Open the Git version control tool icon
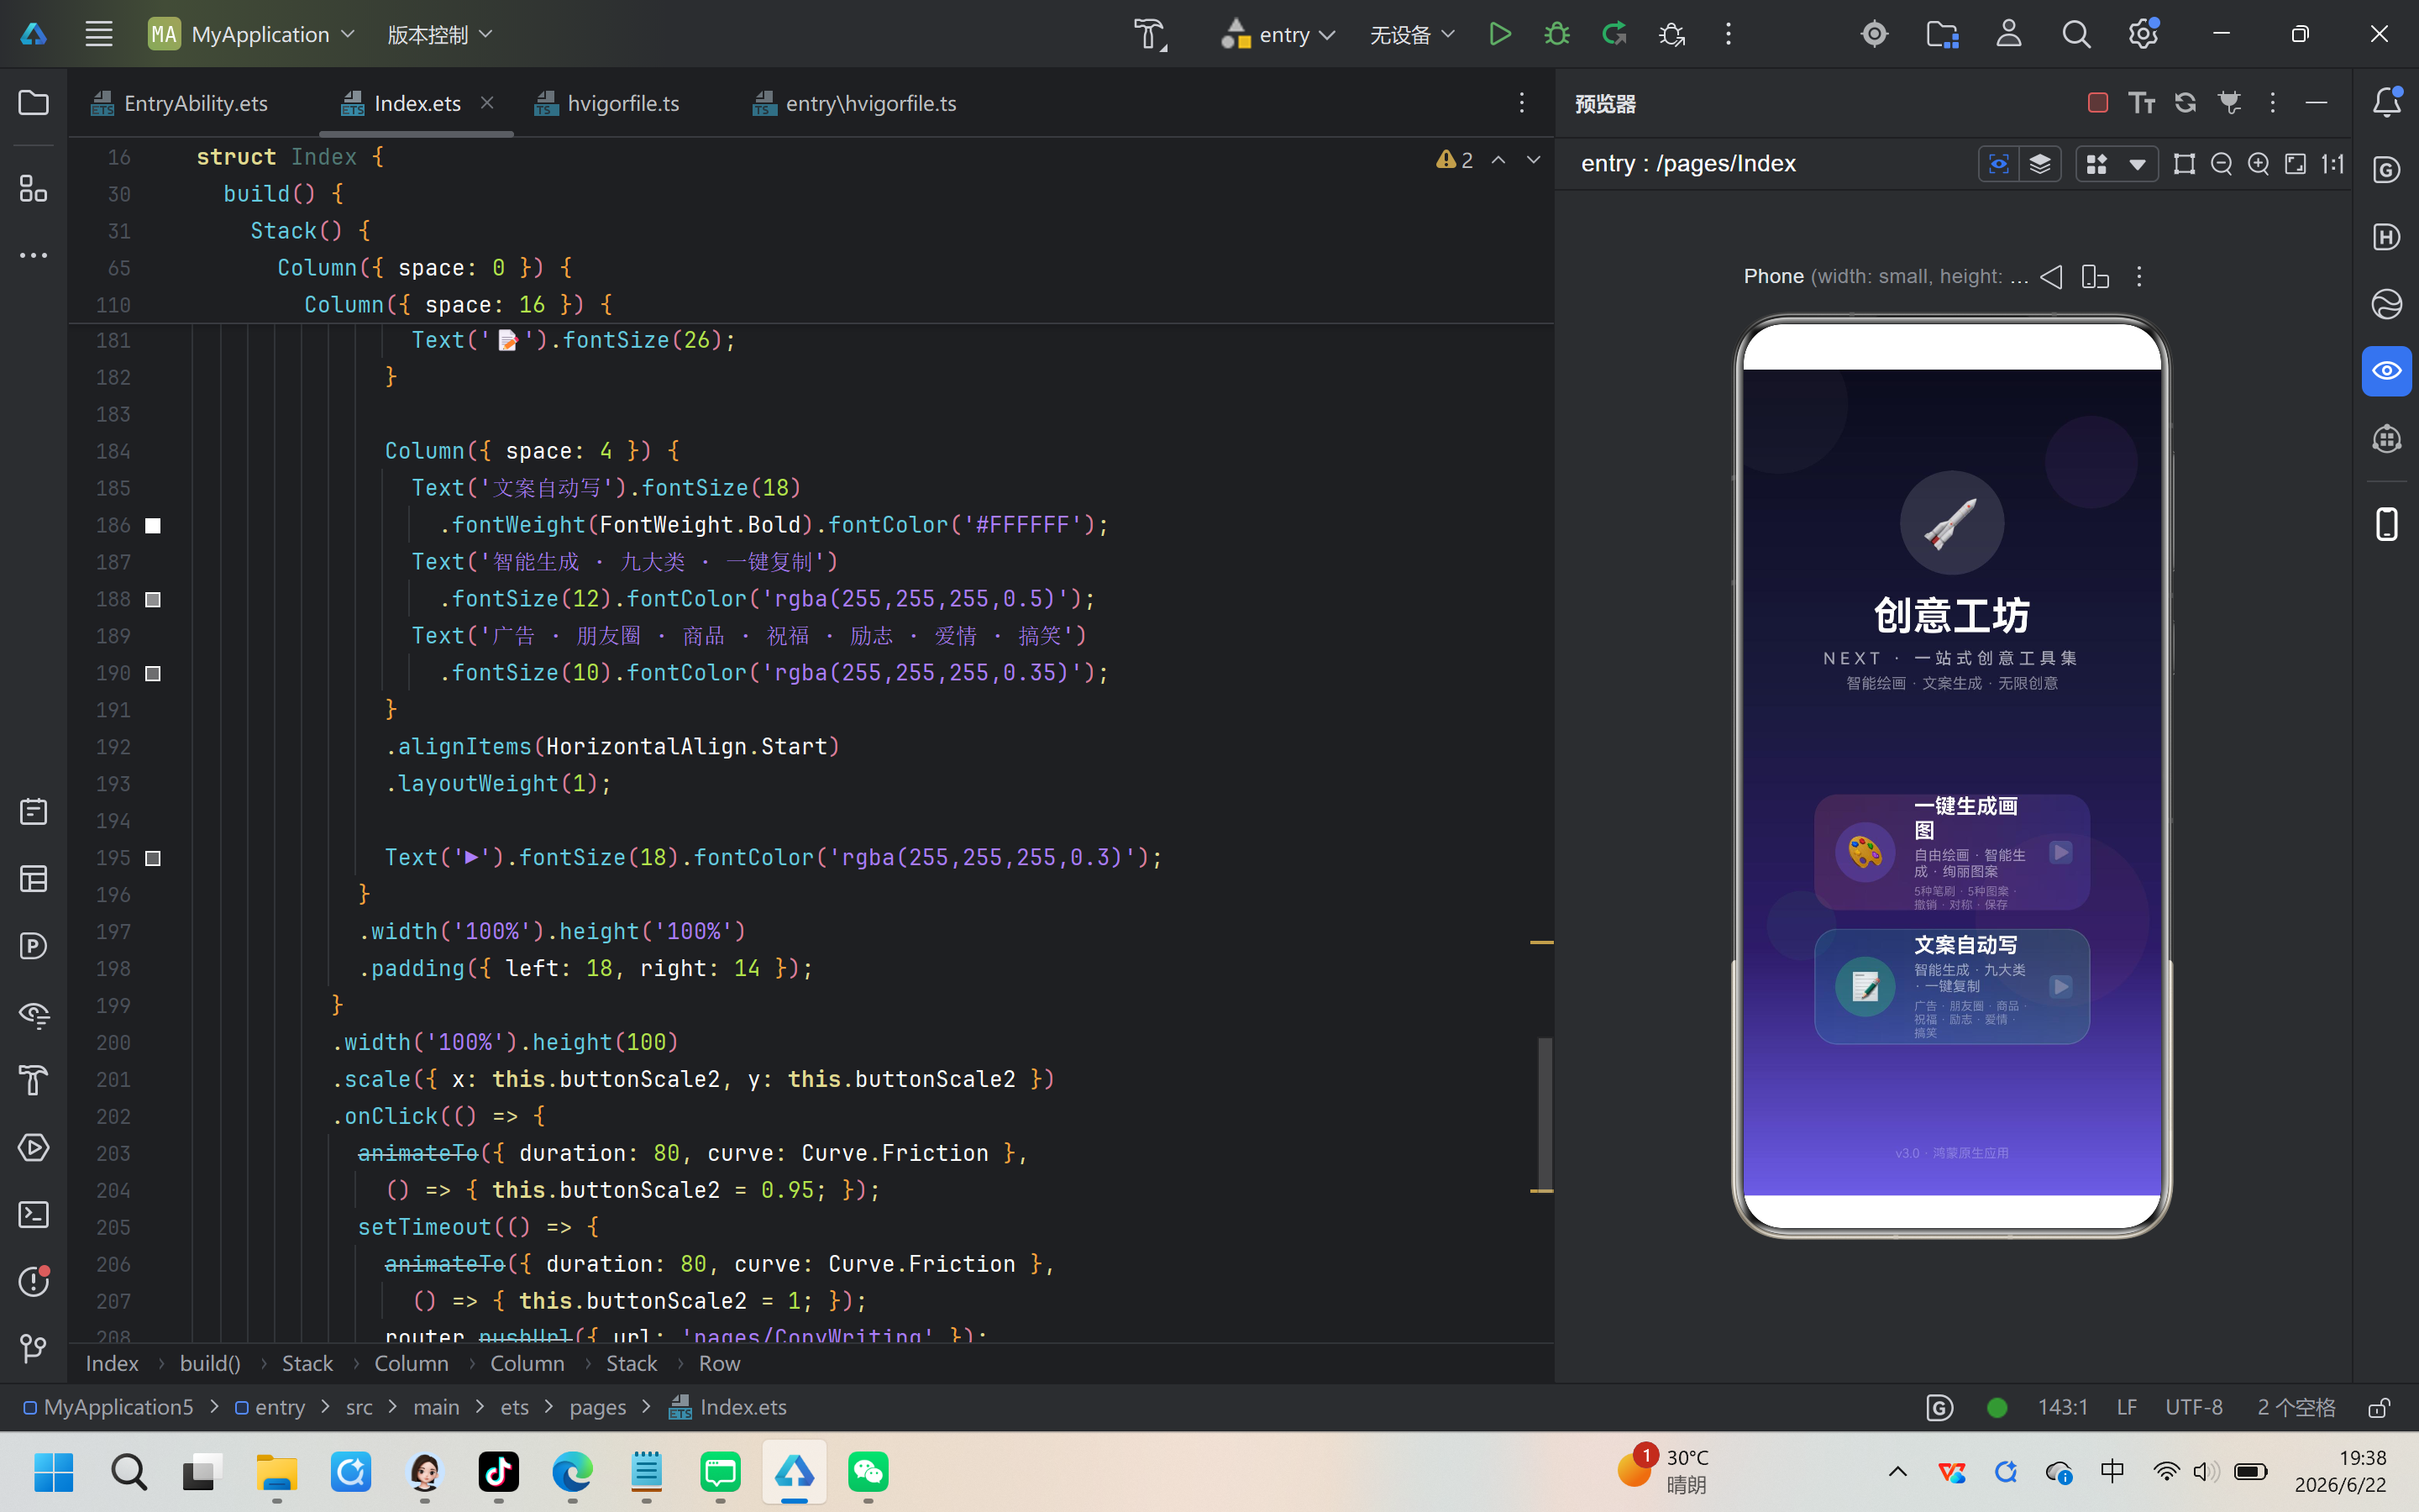 pyautogui.click(x=33, y=1348)
